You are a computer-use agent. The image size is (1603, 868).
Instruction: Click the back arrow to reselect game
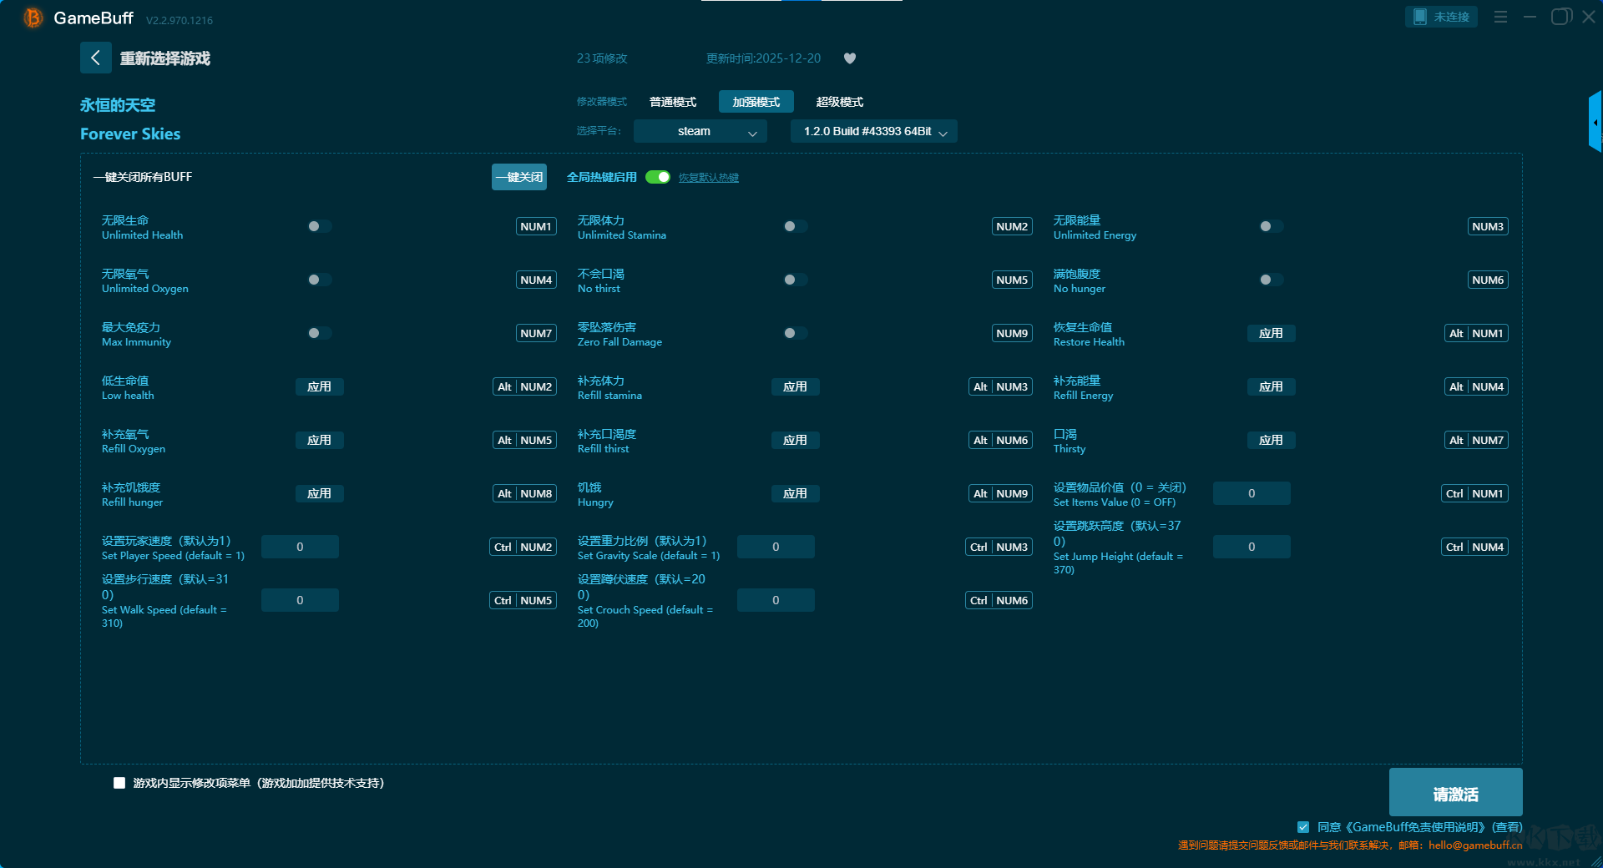(95, 58)
